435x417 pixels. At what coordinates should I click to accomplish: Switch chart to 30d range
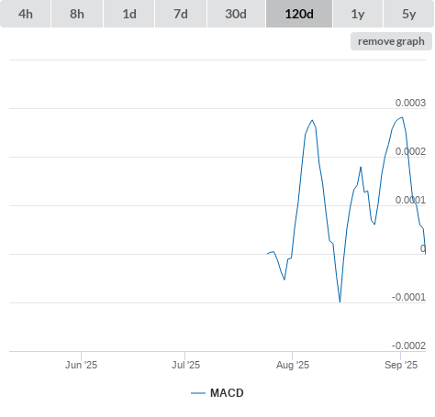click(x=236, y=14)
